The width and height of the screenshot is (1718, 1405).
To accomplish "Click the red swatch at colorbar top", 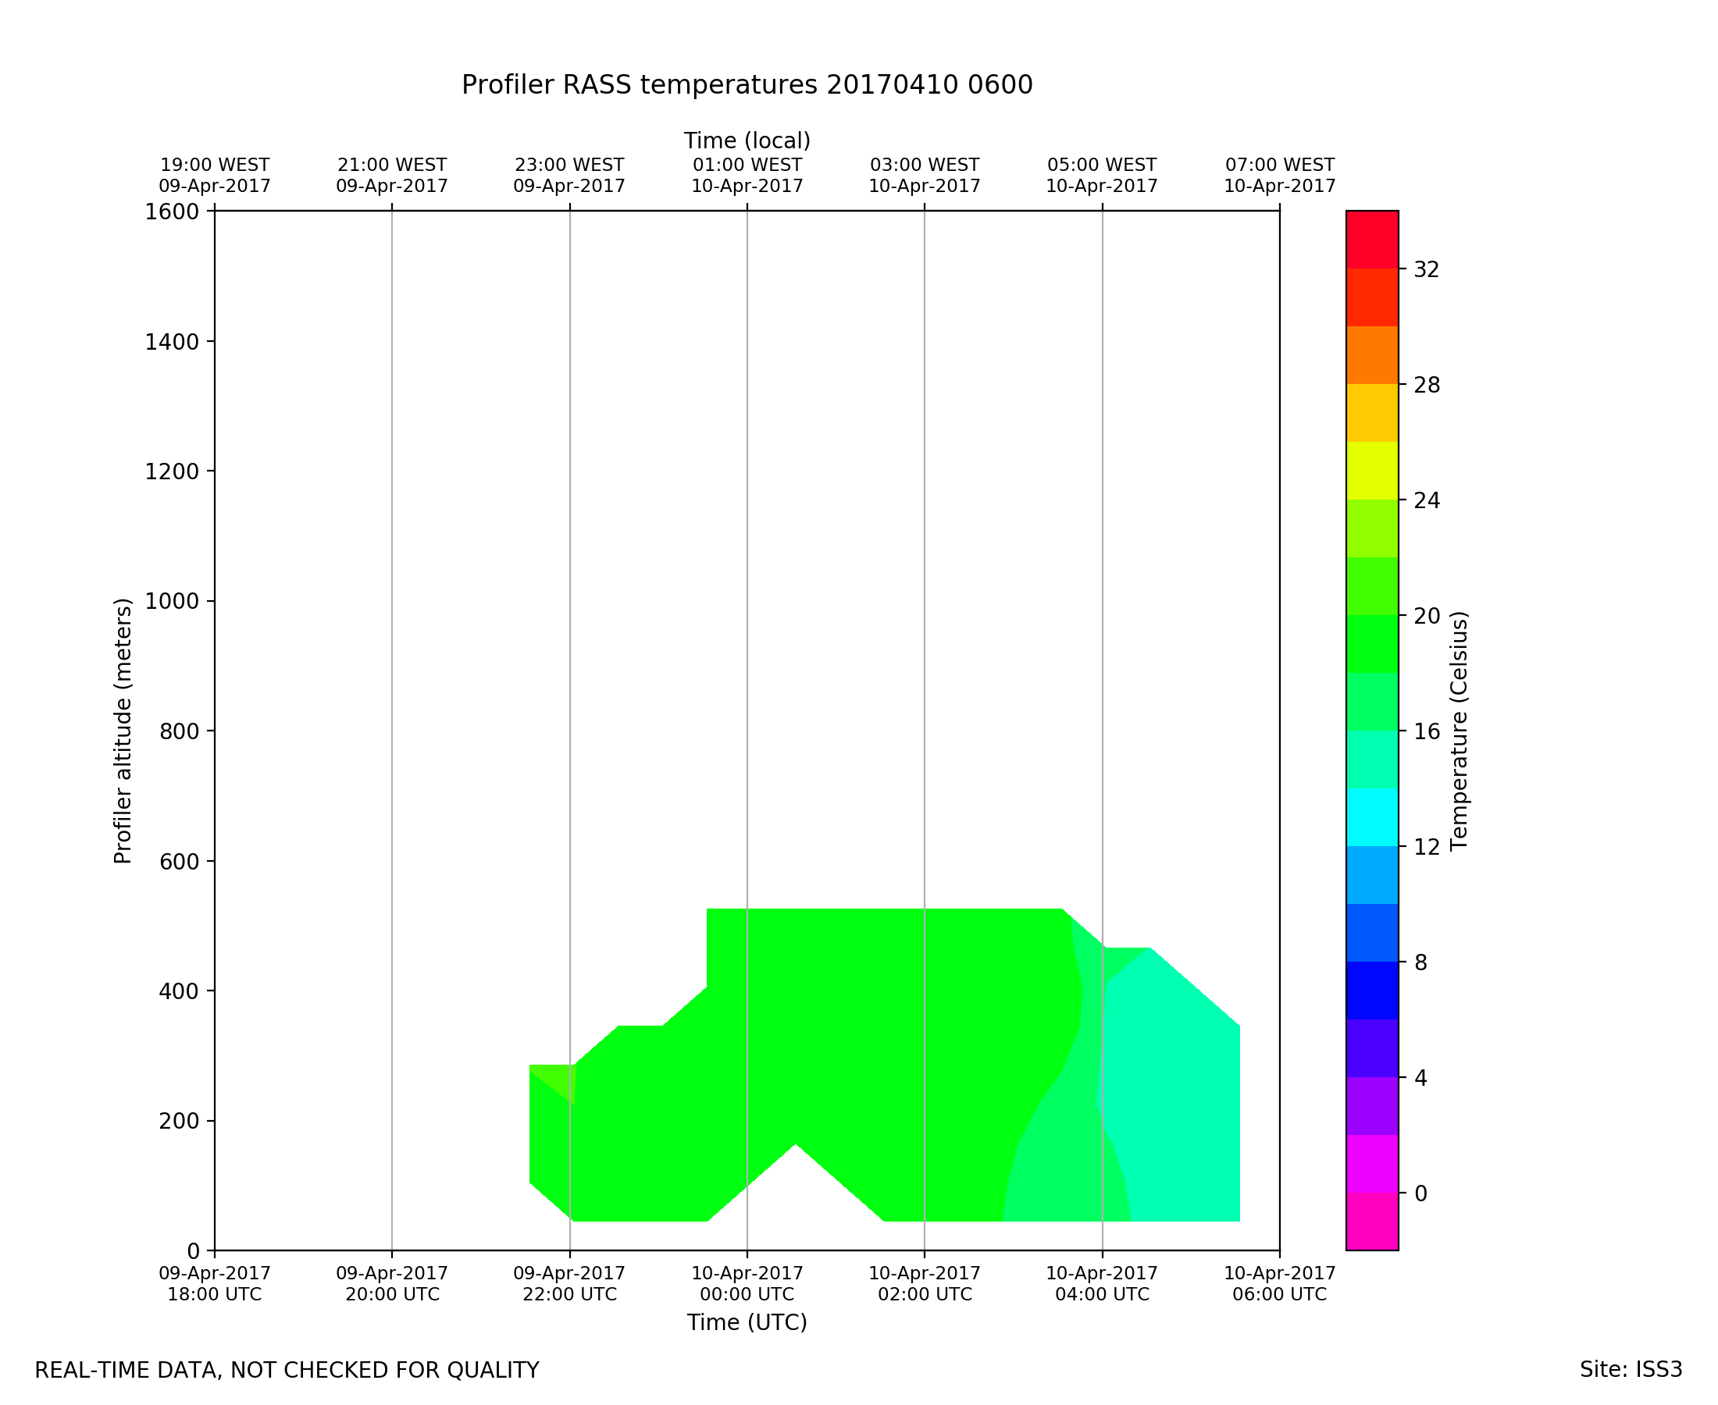I will [x=1371, y=240].
